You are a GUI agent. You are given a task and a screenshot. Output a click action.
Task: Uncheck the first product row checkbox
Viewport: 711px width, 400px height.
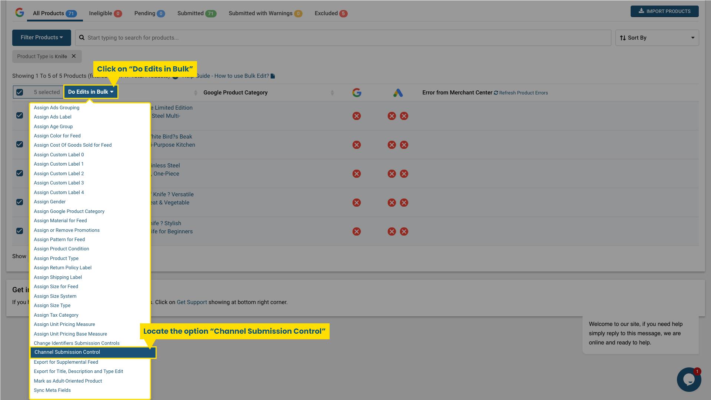pyautogui.click(x=20, y=116)
